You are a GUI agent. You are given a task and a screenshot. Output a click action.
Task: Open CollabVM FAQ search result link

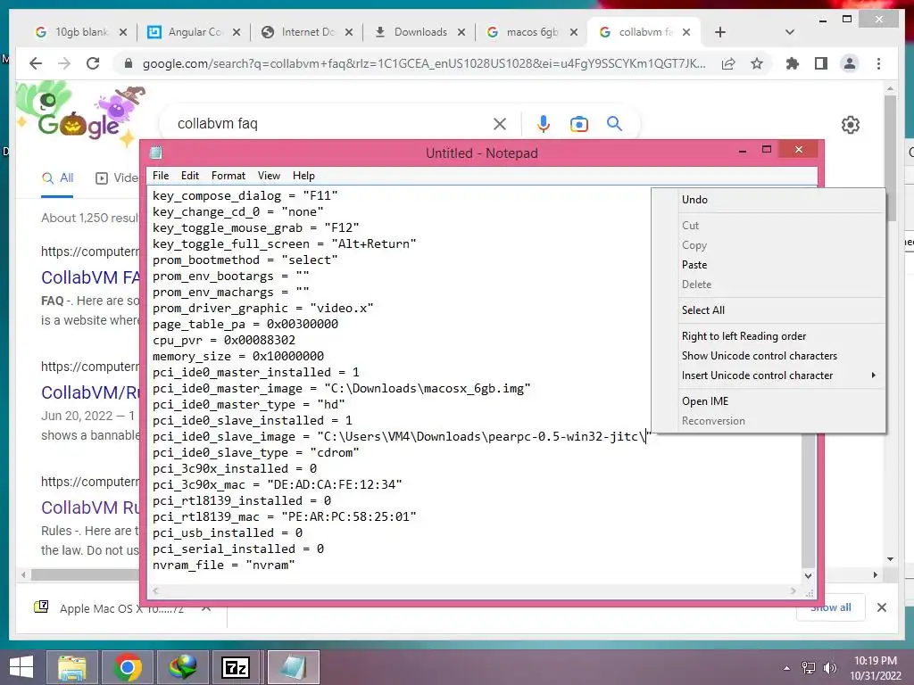pos(90,277)
